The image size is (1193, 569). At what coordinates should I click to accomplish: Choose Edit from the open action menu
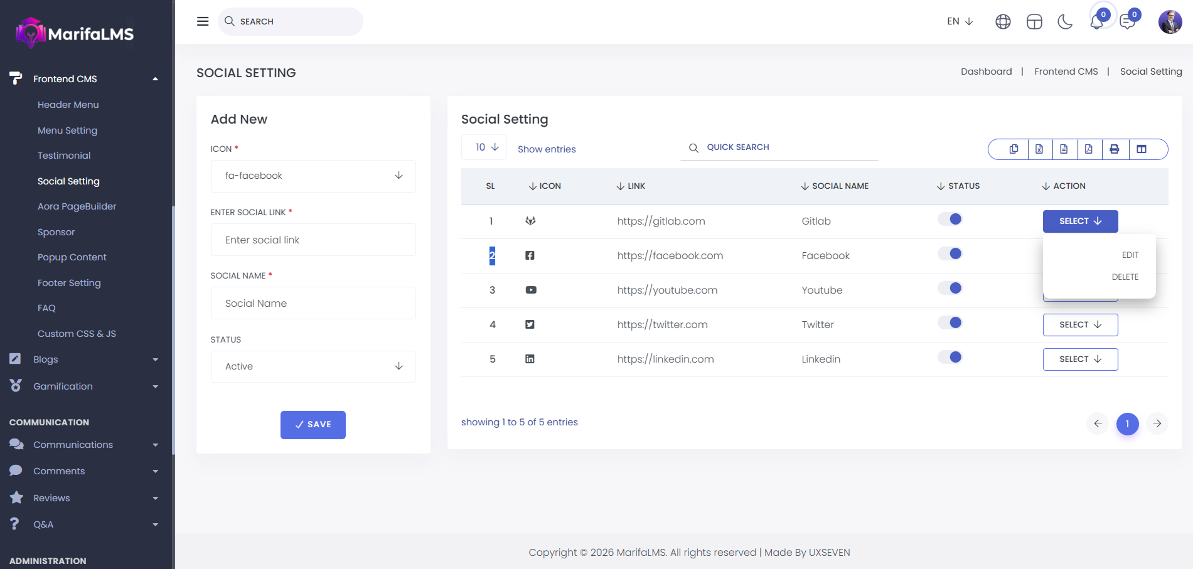[1130, 255]
